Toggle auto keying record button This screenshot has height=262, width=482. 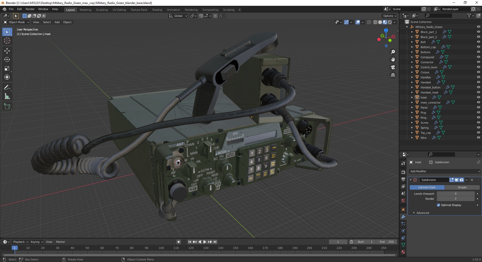[179, 242]
